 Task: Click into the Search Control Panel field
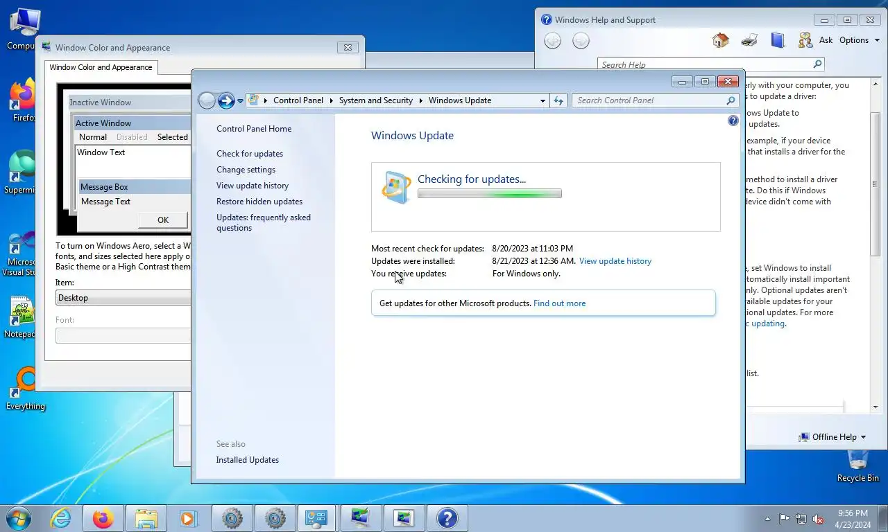(649, 100)
